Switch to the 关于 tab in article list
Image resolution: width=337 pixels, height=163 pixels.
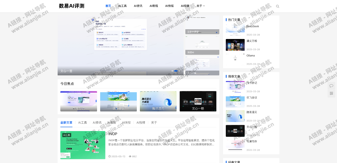[x=154, y=123]
